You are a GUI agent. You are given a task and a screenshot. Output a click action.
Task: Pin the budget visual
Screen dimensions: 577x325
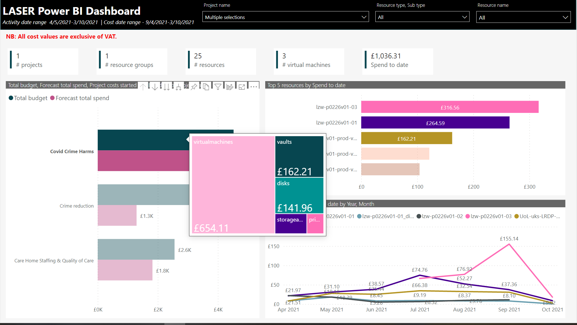point(194,86)
